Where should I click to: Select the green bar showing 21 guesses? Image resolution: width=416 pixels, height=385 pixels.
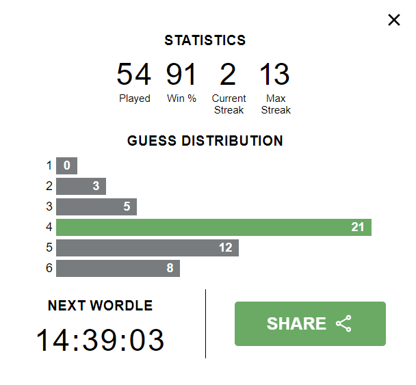click(213, 227)
